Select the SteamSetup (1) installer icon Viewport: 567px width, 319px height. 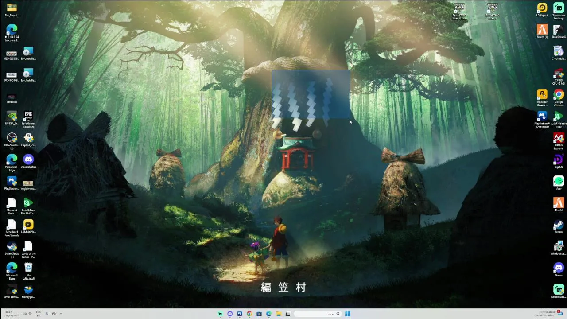click(12, 250)
